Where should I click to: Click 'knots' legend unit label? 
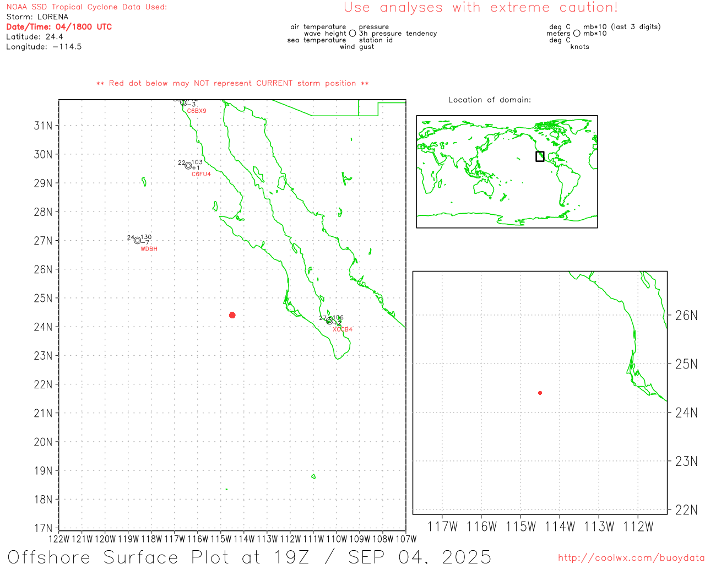(x=580, y=47)
